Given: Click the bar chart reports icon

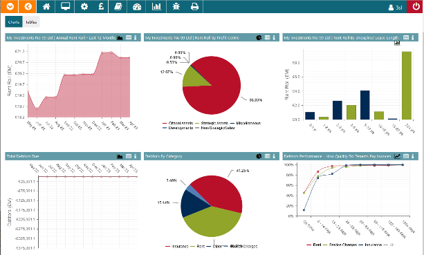Looking at the screenshot, I should [x=156, y=6].
